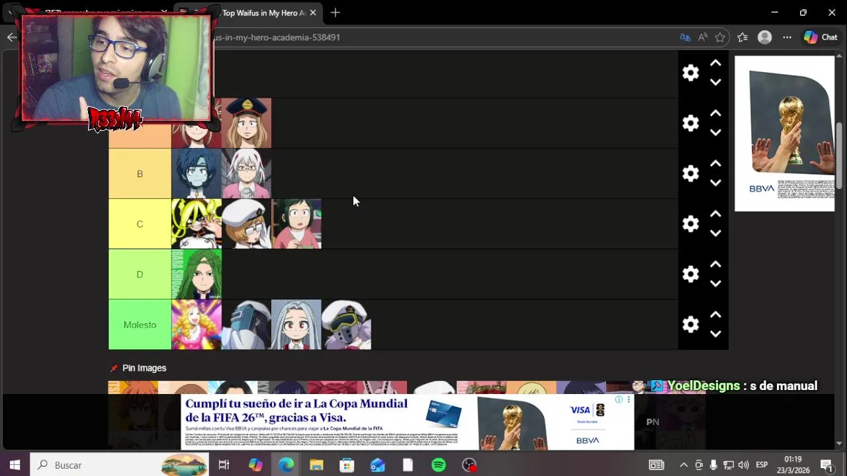Click the Molesto tier label
Image resolution: width=847 pixels, height=476 pixels.
pos(140,325)
